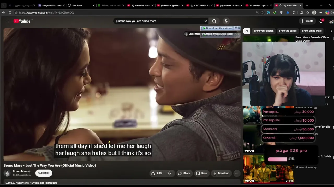Close the 'Download this video' overlay

[x=239, y=28]
